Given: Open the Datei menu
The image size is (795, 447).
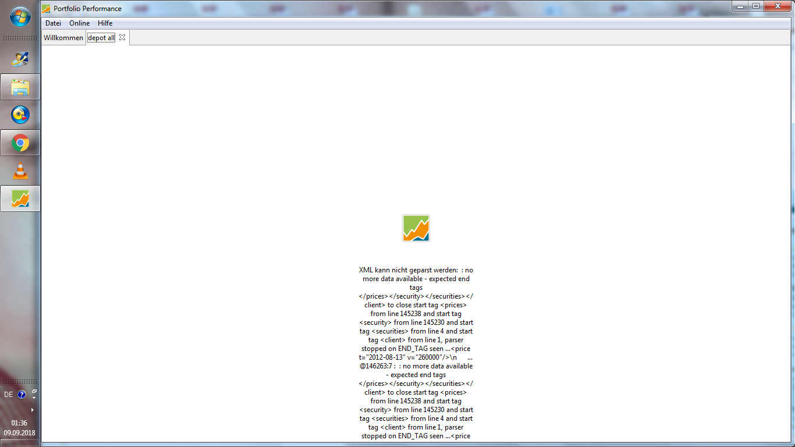Looking at the screenshot, I should (x=53, y=23).
